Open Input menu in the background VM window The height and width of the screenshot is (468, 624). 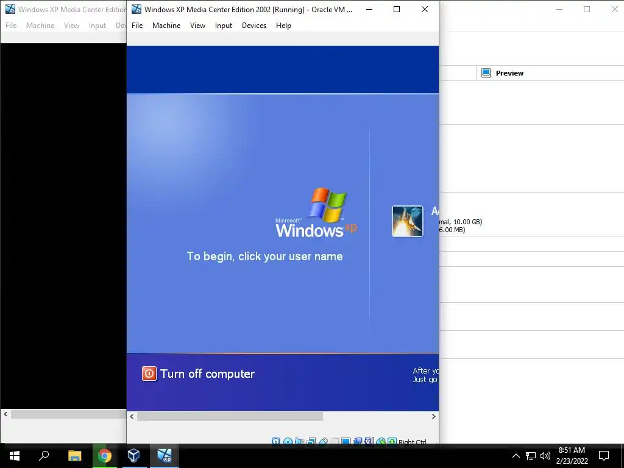tap(97, 26)
